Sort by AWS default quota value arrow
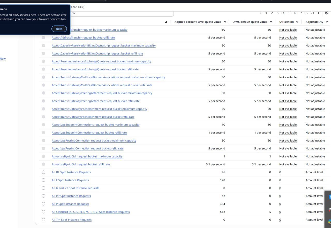This screenshot has height=228, width=331. pos(271,22)
